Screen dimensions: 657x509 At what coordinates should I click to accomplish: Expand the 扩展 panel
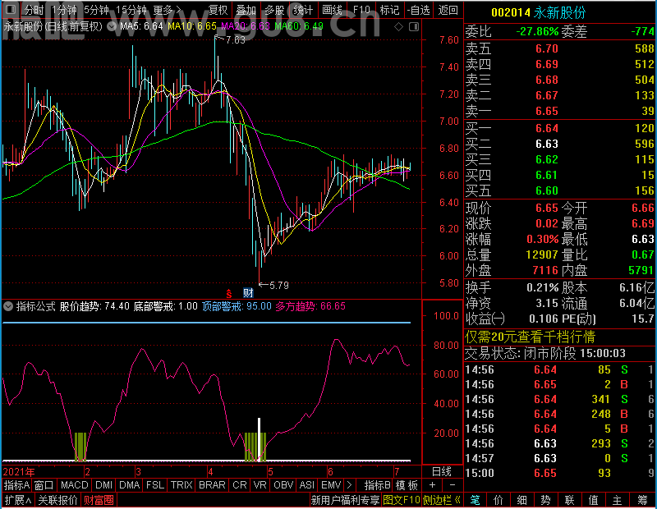(x=18, y=500)
